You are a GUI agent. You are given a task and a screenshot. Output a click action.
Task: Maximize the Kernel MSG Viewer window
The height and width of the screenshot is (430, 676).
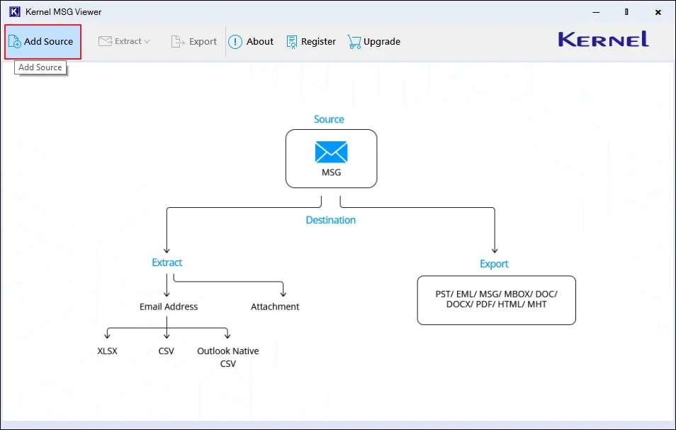tap(626, 12)
